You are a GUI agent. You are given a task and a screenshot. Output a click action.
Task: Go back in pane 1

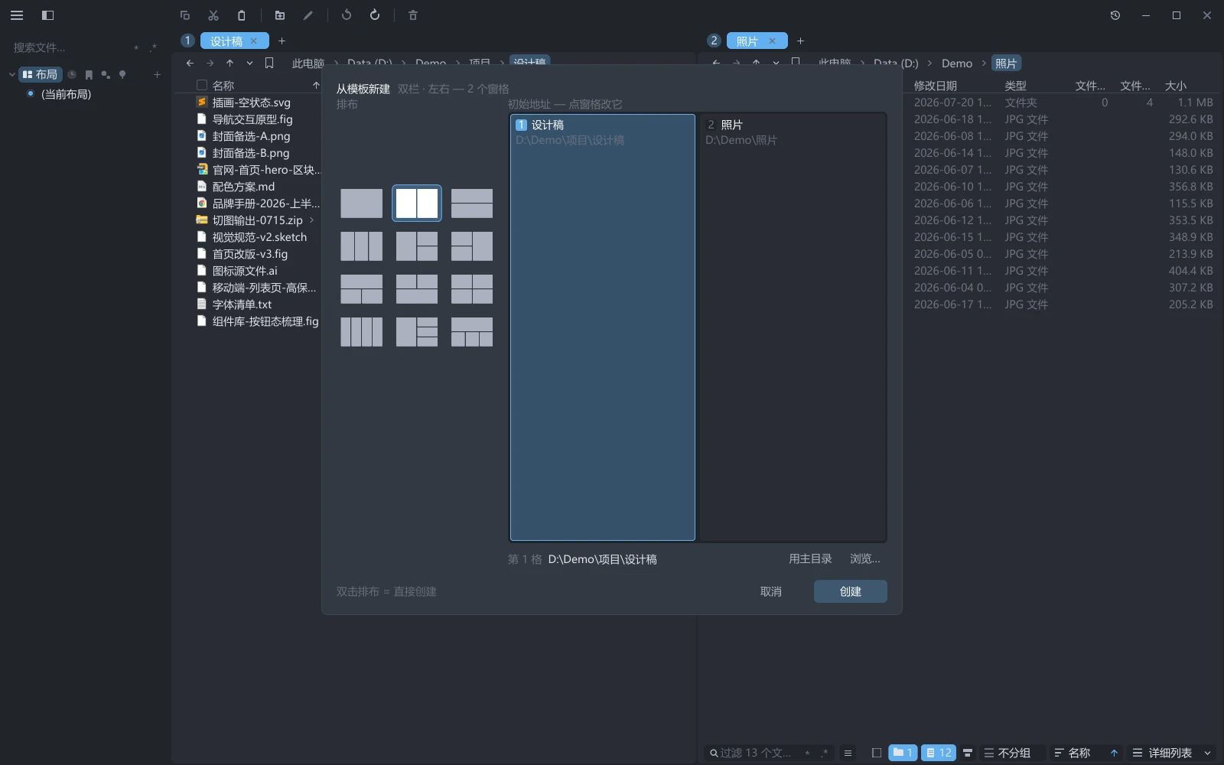(x=190, y=63)
